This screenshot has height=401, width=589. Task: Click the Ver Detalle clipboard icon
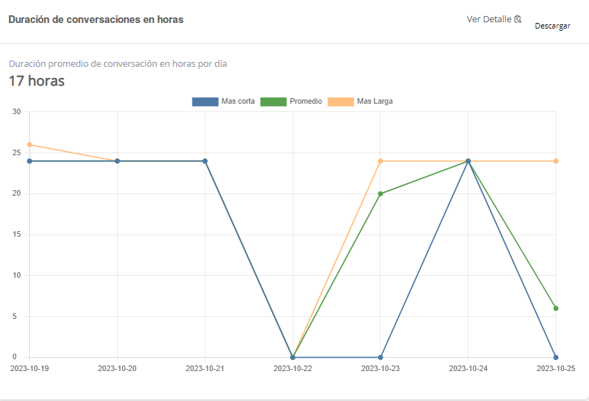click(x=518, y=19)
